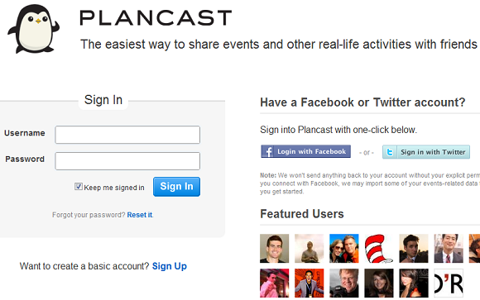
Task: Click the PLANCAST title text
Action: point(156,17)
